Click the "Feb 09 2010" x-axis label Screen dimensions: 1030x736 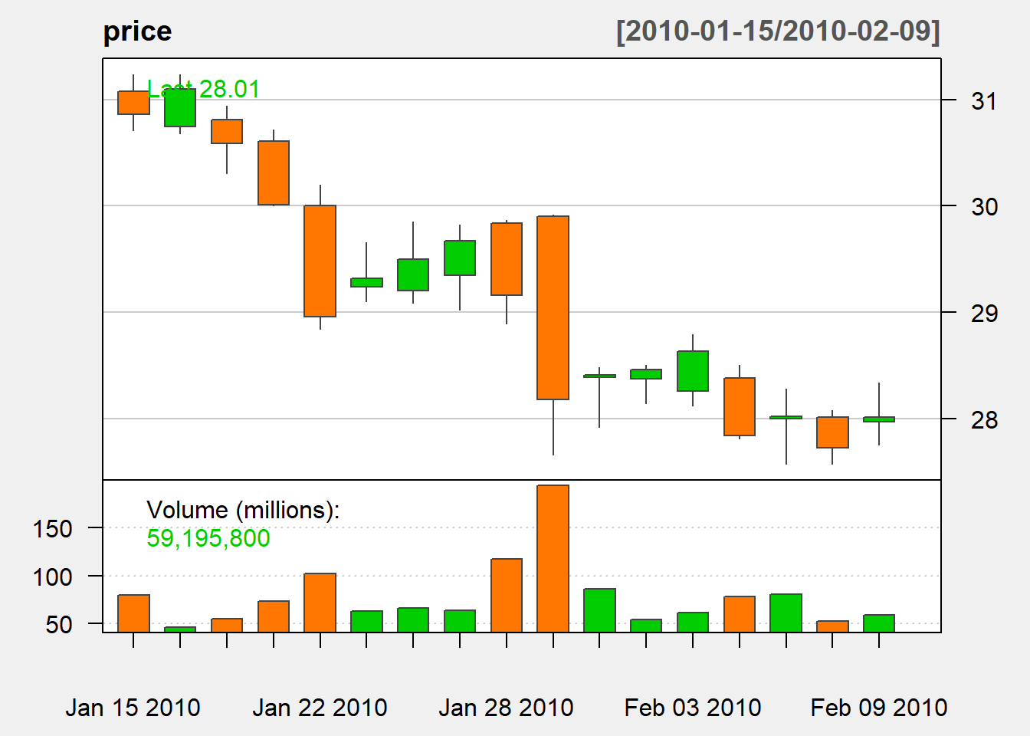(x=879, y=707)
